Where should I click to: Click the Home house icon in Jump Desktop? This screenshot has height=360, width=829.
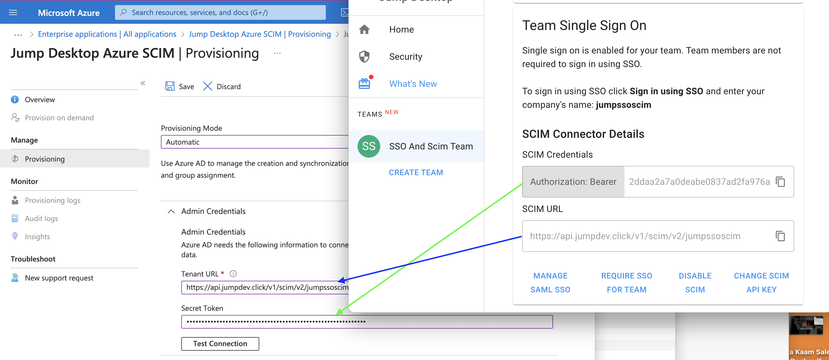(x=364, y=29)
